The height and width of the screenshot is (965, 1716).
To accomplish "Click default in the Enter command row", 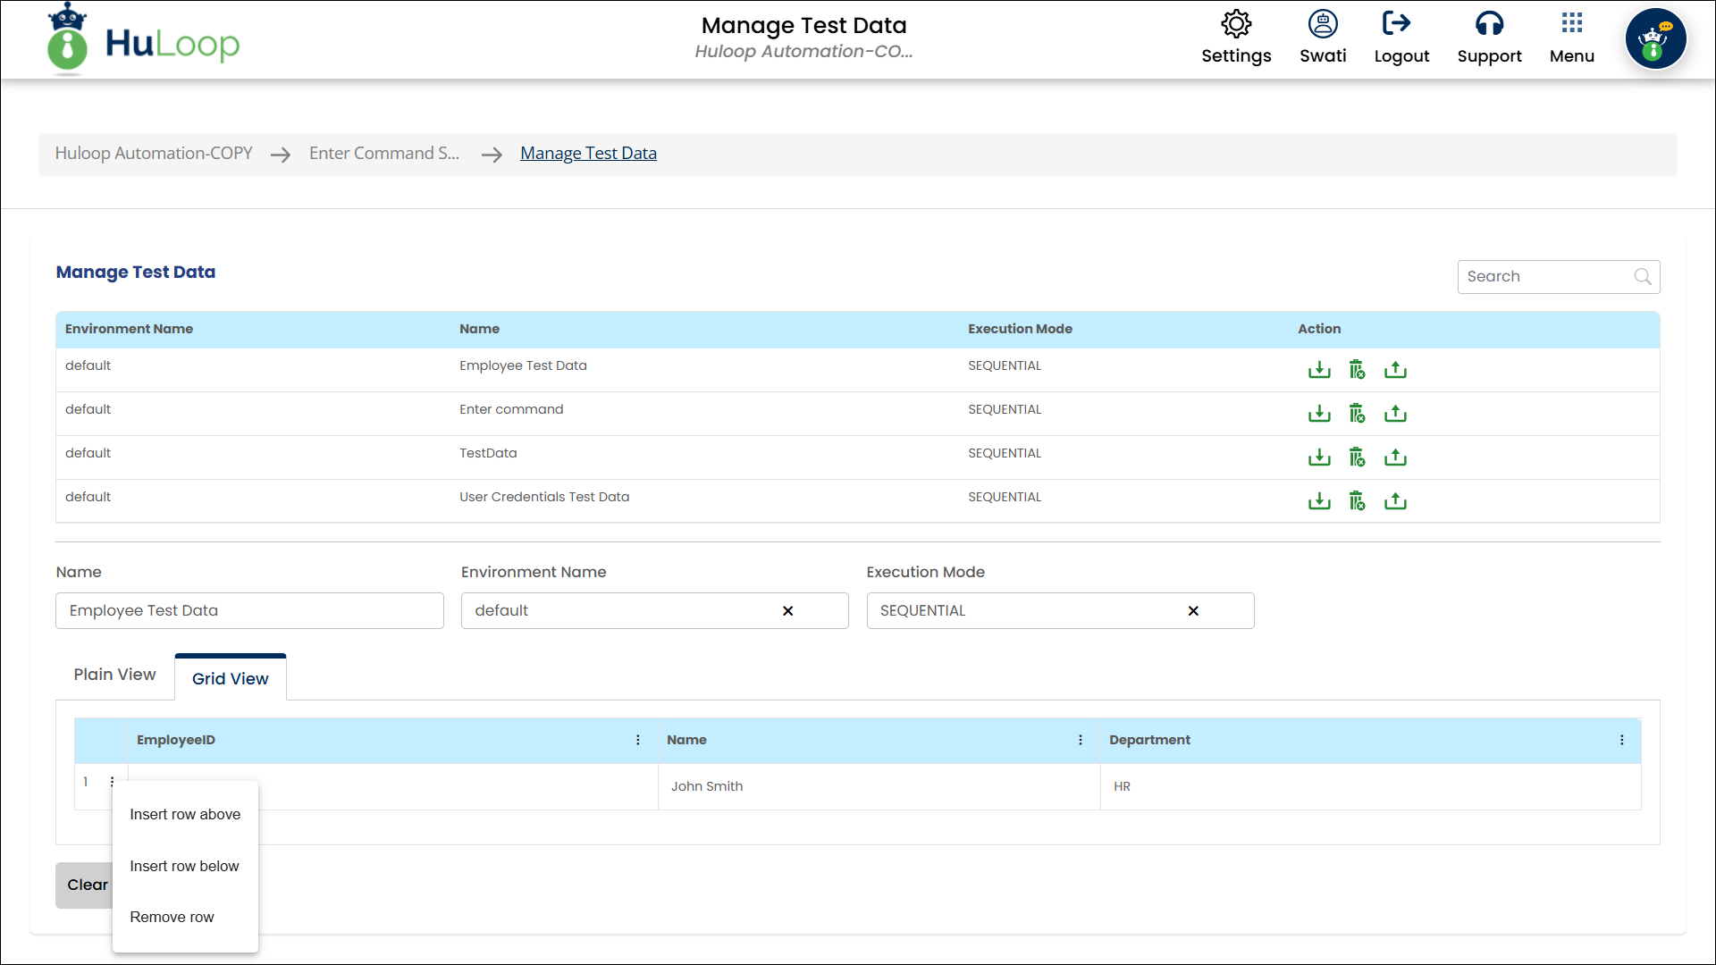I will click(88, 409).
